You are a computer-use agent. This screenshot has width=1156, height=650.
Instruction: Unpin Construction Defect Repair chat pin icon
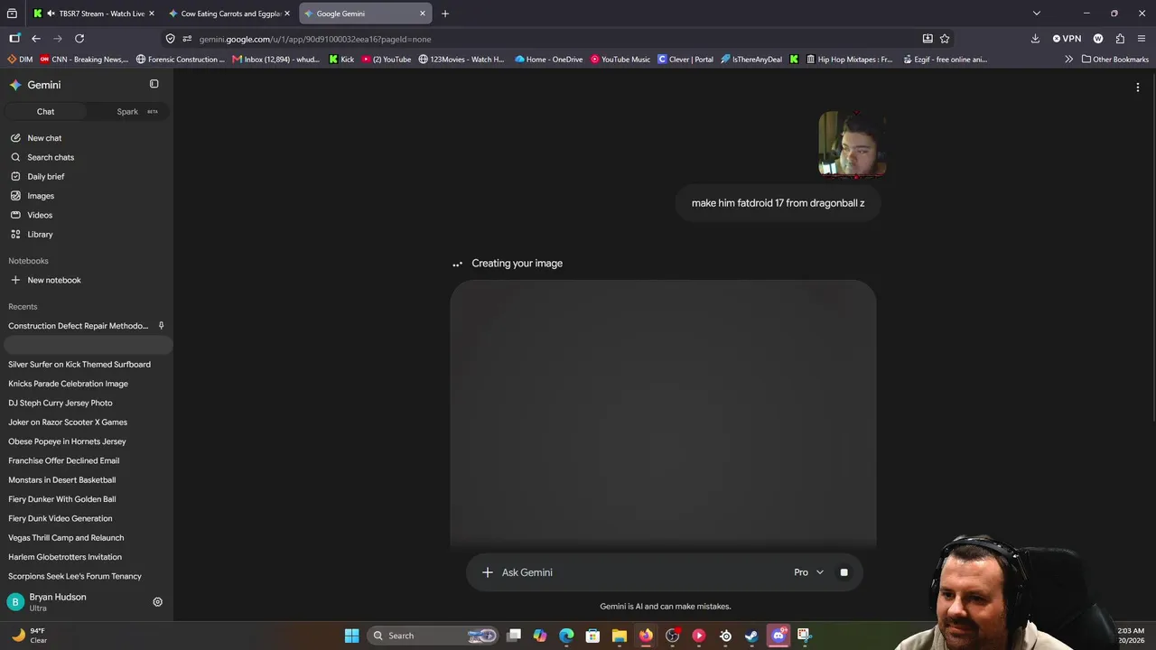[x=161, y=326]
